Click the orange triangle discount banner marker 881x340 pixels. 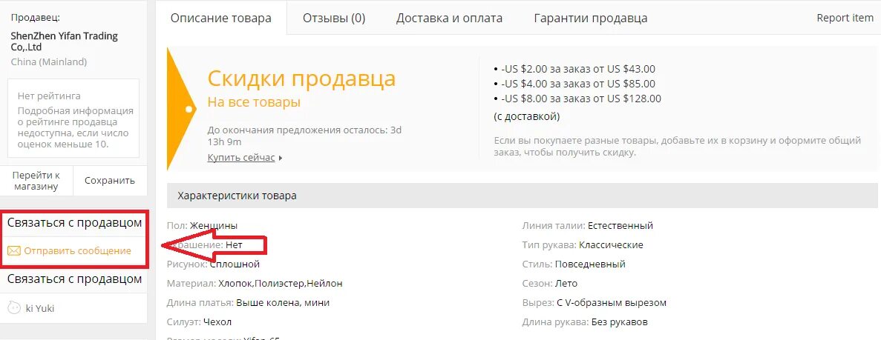pyautogui.click(x=181, y=108)
